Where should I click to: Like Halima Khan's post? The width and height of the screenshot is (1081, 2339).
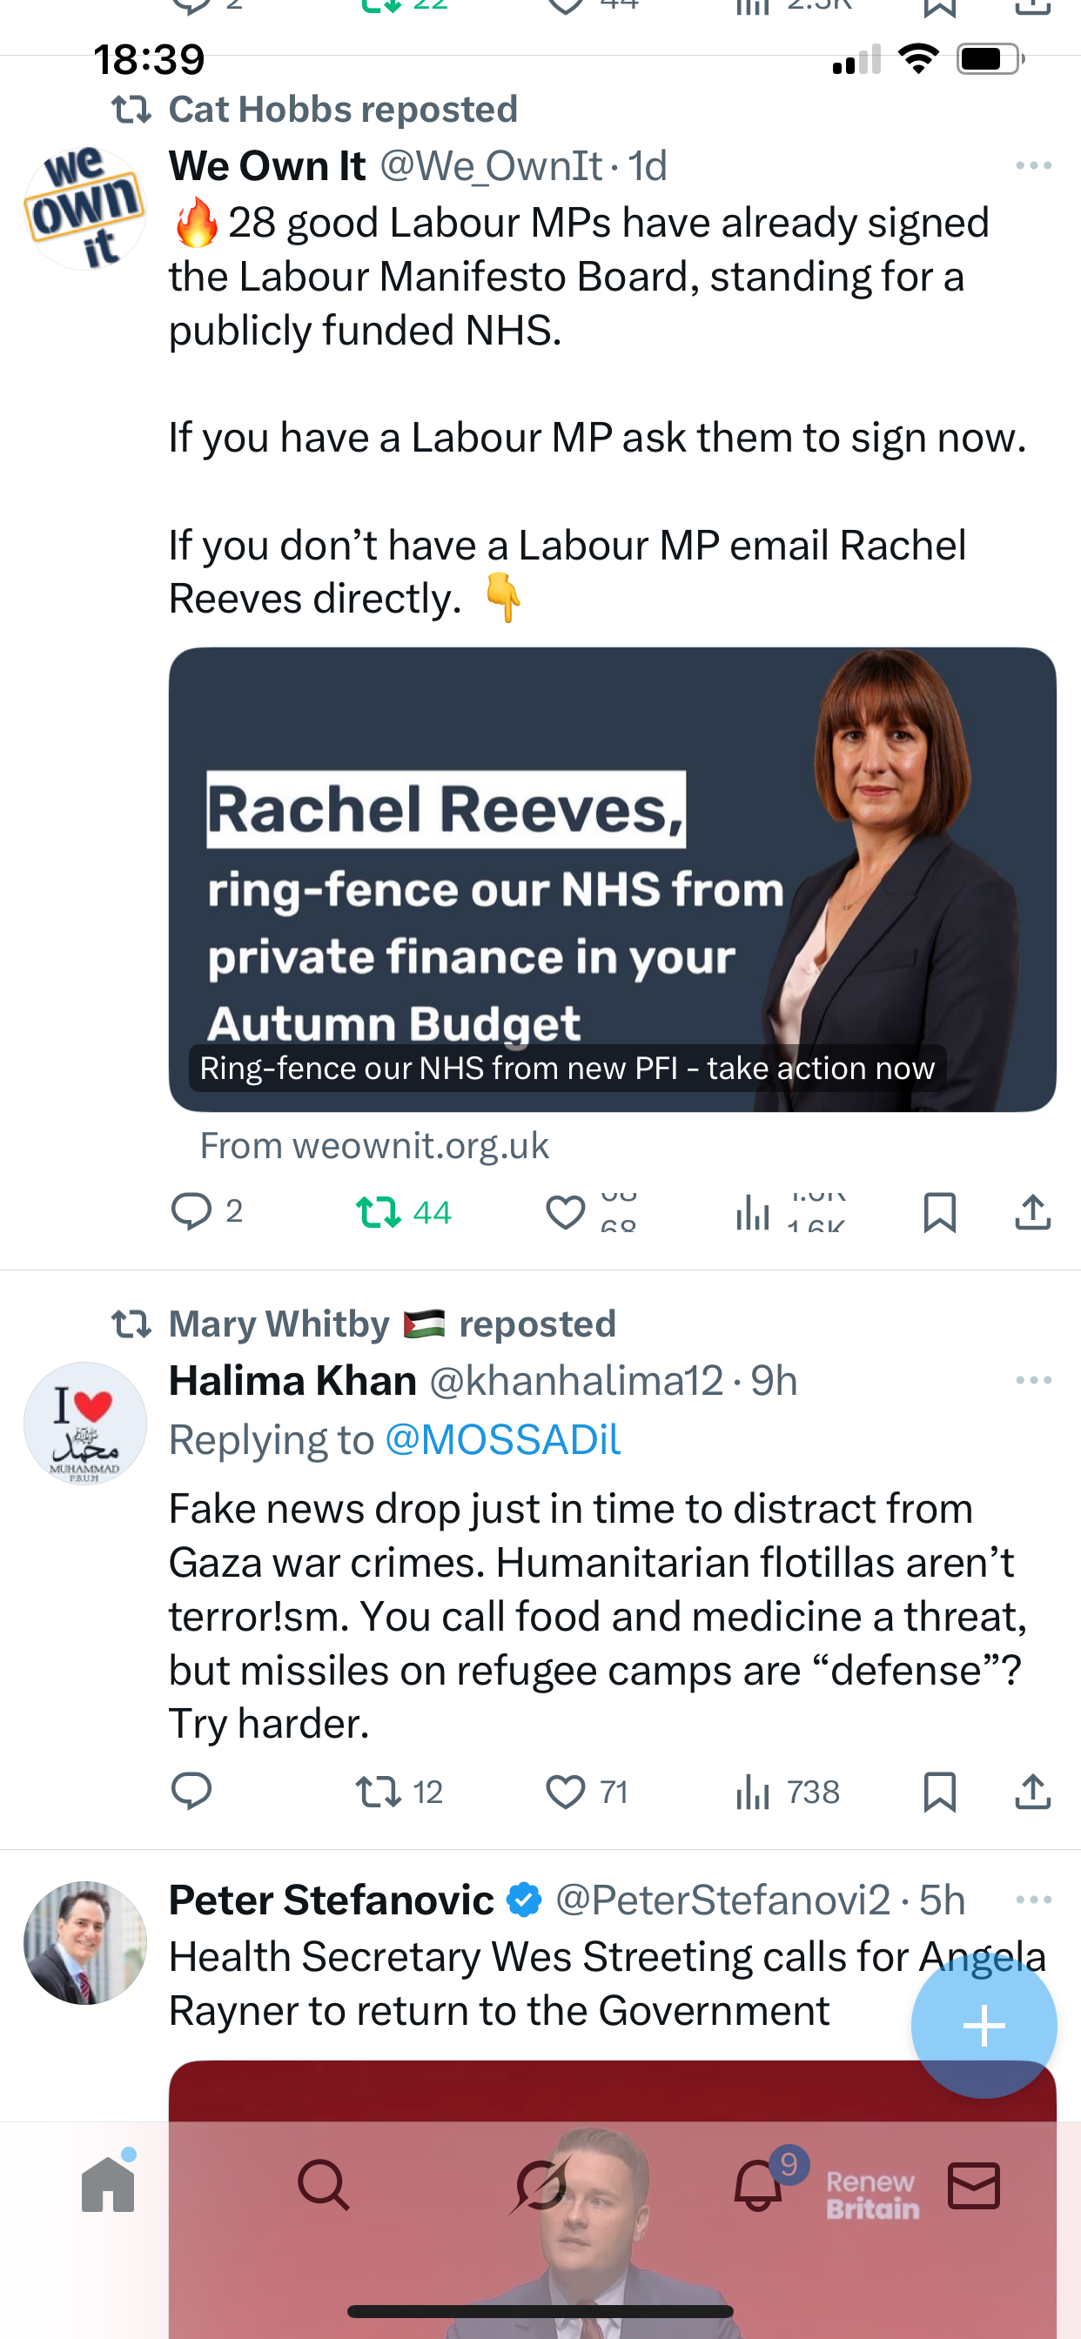coord(565,1792)
